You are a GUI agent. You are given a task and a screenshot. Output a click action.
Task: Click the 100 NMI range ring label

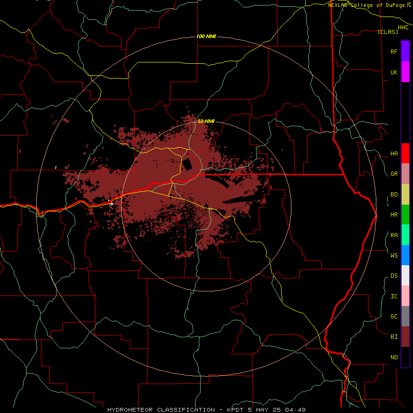tap(206, 36)
